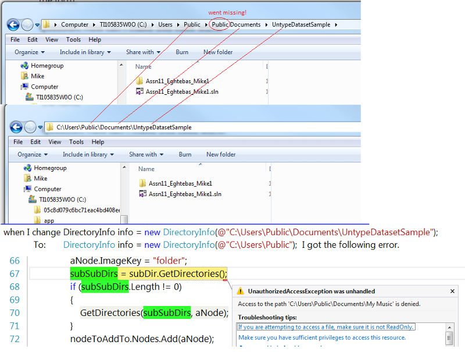Image resolution: width=465 pixels, height=352 pixels.
Task: Click the Back navigation arrow in top window
Action: pyautogui.click(x=12, y=24)
